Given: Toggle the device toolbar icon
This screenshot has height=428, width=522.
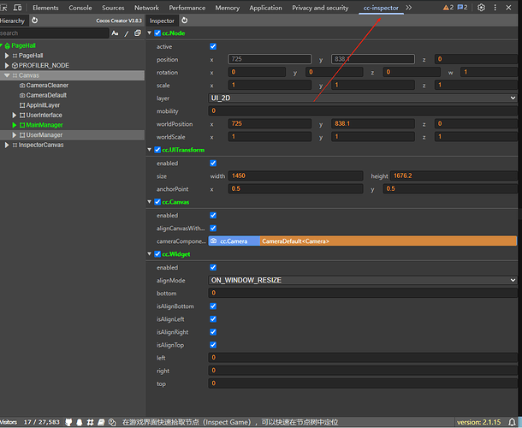Looking at the screenshot, I should click(x=17, y=8).
